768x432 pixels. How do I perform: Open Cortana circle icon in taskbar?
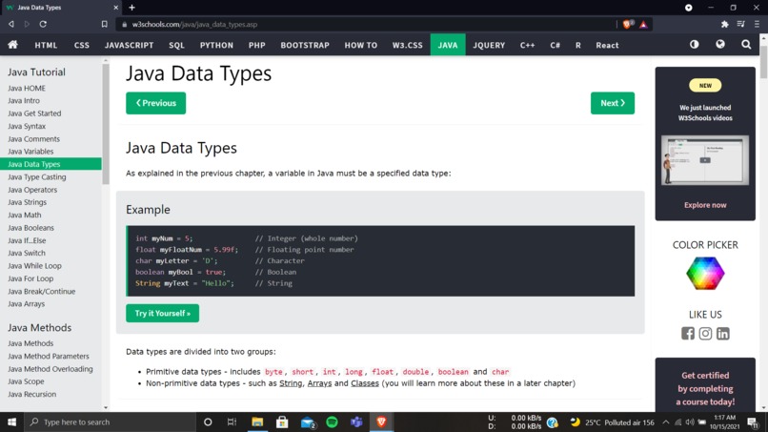[x=208, y=422]
